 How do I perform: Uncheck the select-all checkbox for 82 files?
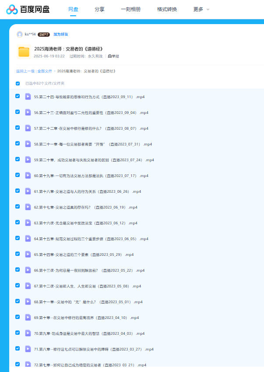click(x=18, y=83)
